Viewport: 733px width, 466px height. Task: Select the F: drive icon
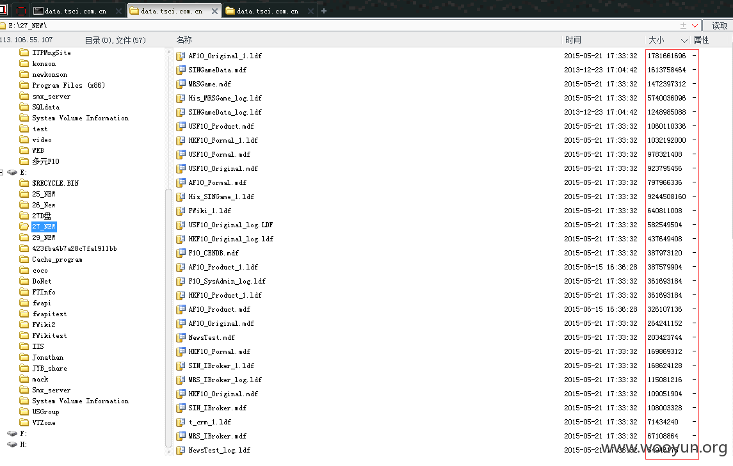click(12, 434)
